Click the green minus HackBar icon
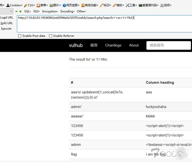 pyautogui.click(x=16, y=11)
